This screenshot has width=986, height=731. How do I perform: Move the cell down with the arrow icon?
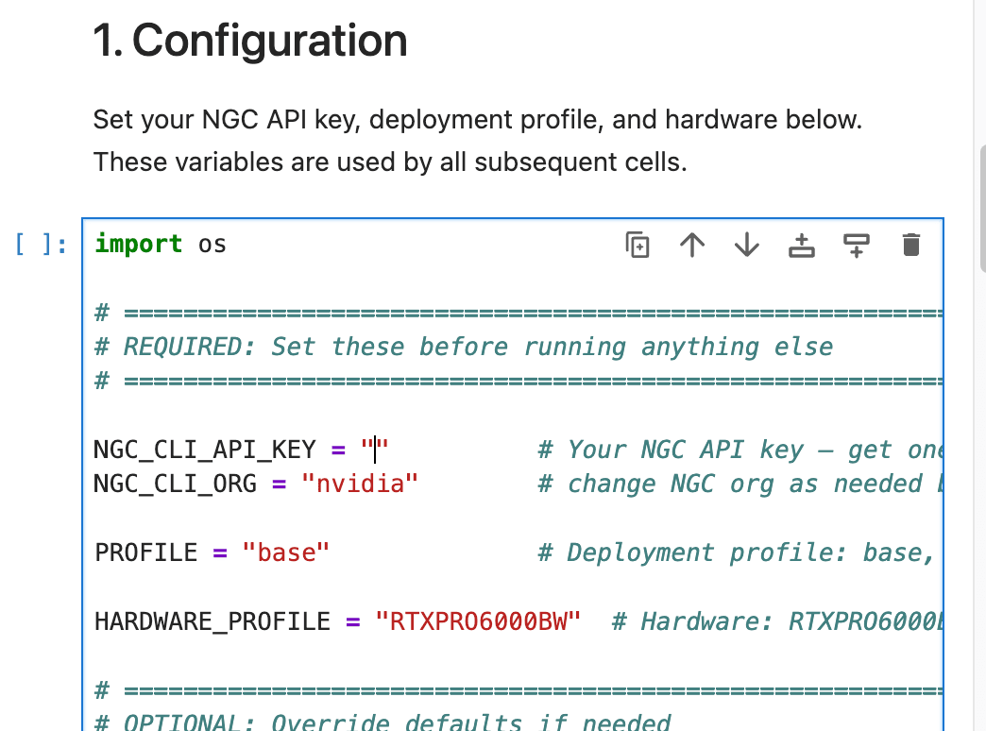pyautogui.click(x=746, y=245)
